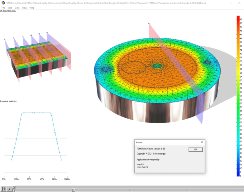Click the time slider thumb
This screenshot has width=244, height=192.
73,190
